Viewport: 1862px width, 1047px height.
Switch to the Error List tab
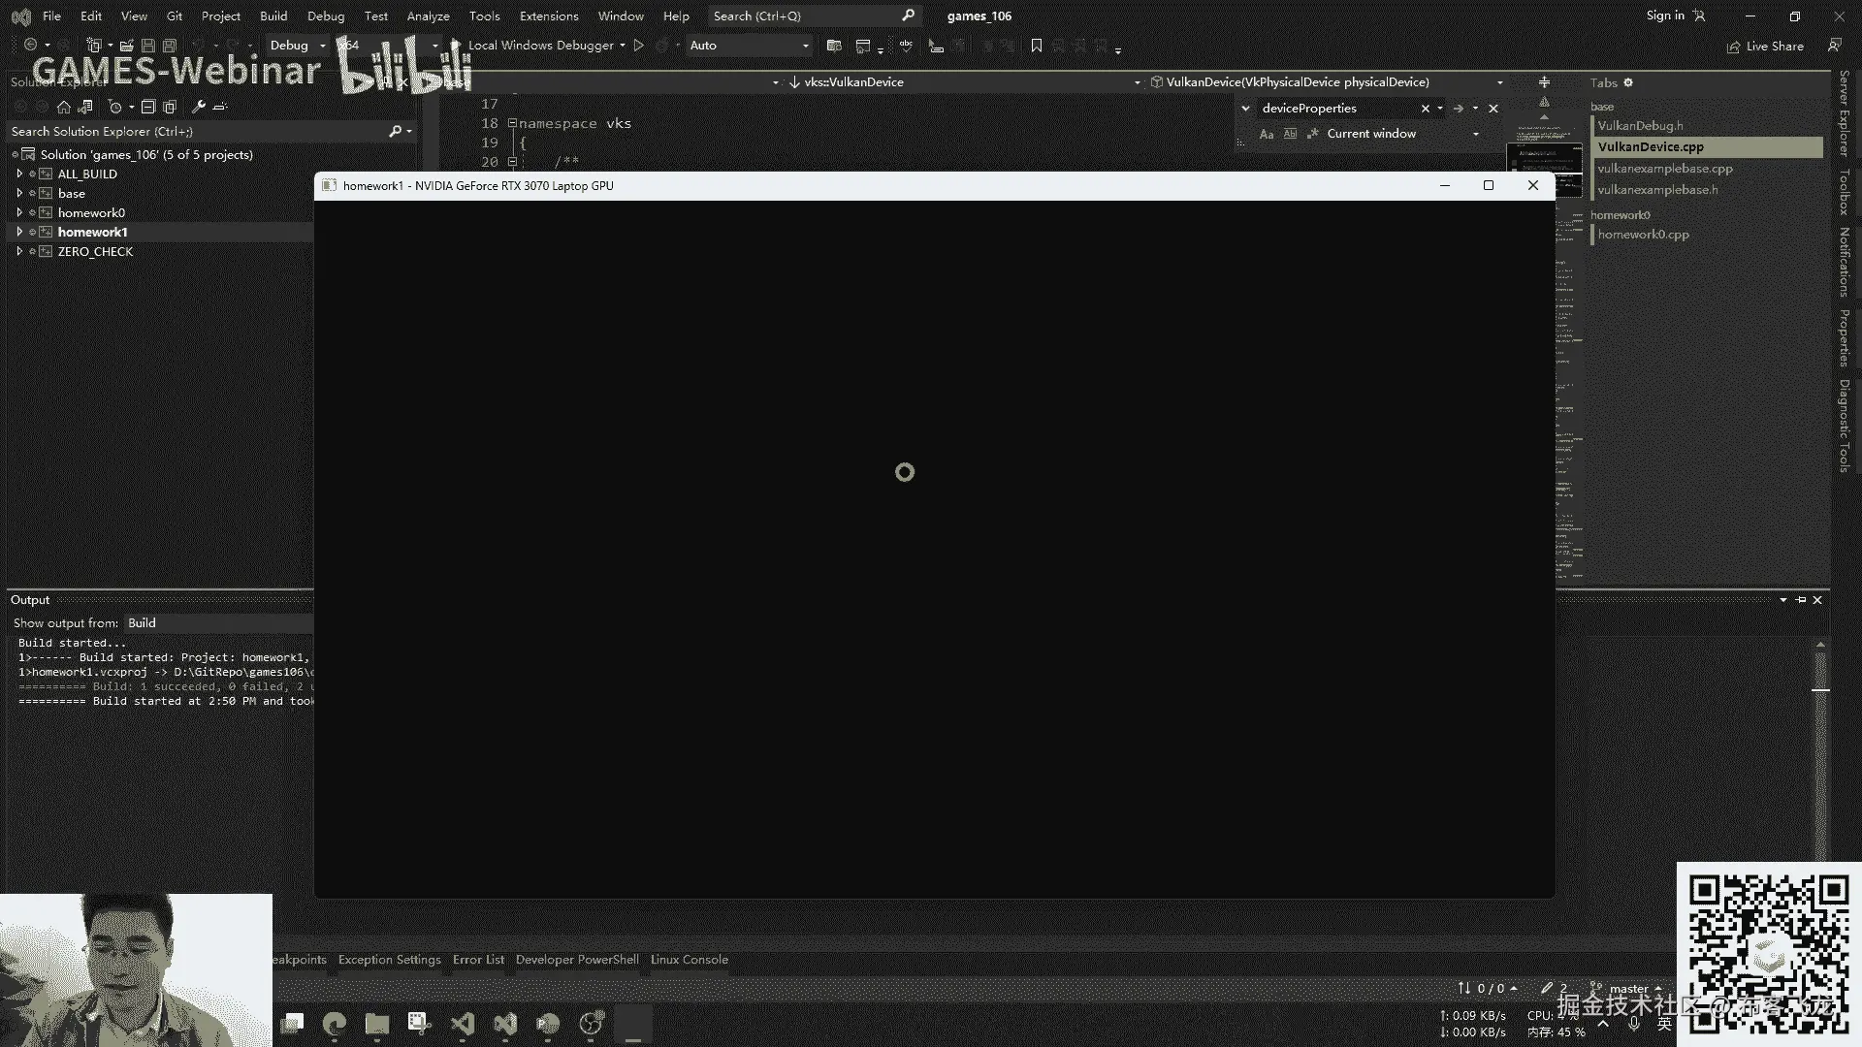478,960
